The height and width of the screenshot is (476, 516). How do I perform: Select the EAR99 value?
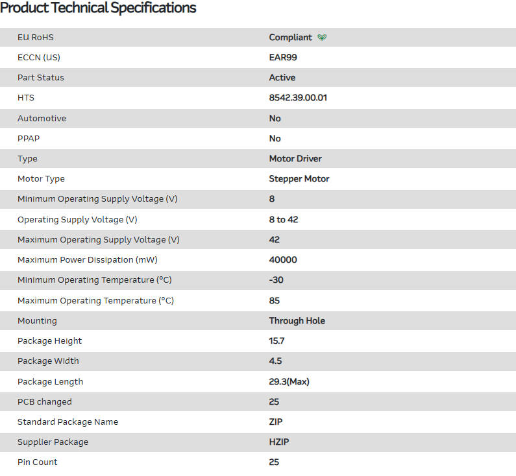click(x=283, y=57)
